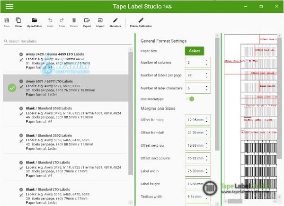The image size is (284, 206).
Task: Click the Label height value field
Action: [198, 184]
